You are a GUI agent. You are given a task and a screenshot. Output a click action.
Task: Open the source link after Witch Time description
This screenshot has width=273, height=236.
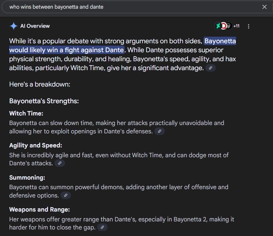click(159, 131)
